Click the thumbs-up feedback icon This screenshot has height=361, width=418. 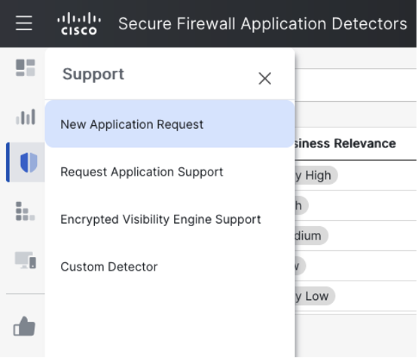tap(24, 326)
